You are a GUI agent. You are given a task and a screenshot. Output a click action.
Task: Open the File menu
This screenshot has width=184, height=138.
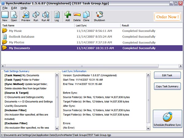point(5,8)
